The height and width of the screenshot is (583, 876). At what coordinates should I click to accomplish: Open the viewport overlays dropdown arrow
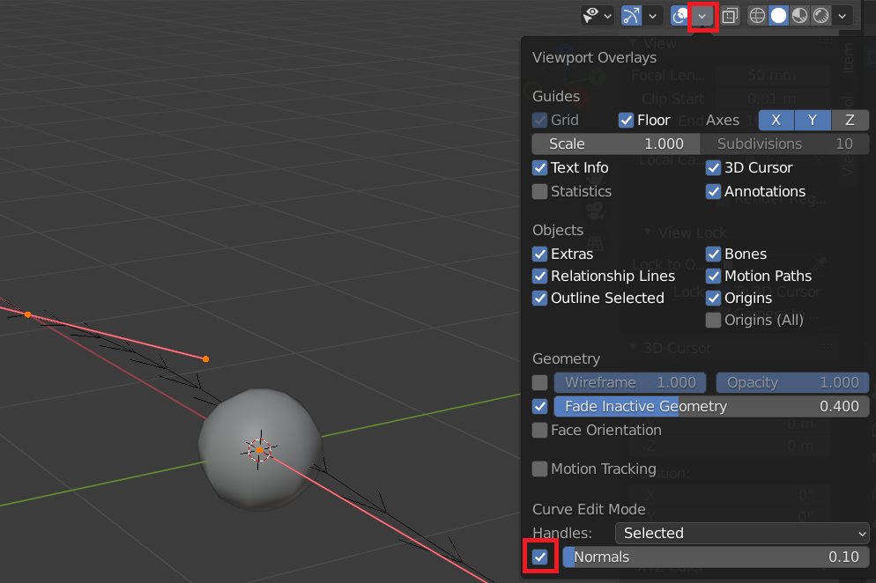tap(702, 16)
